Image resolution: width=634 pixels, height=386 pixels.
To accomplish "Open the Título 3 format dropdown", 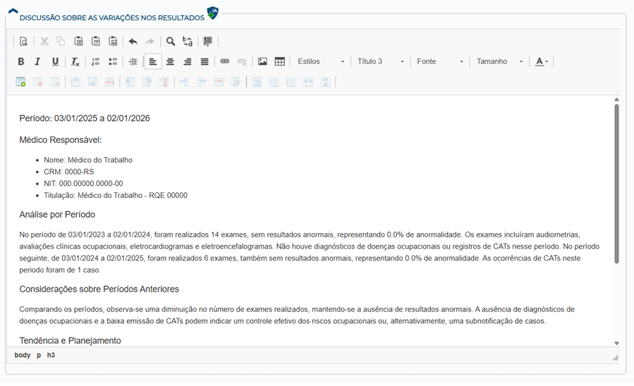I will point(381,62).
